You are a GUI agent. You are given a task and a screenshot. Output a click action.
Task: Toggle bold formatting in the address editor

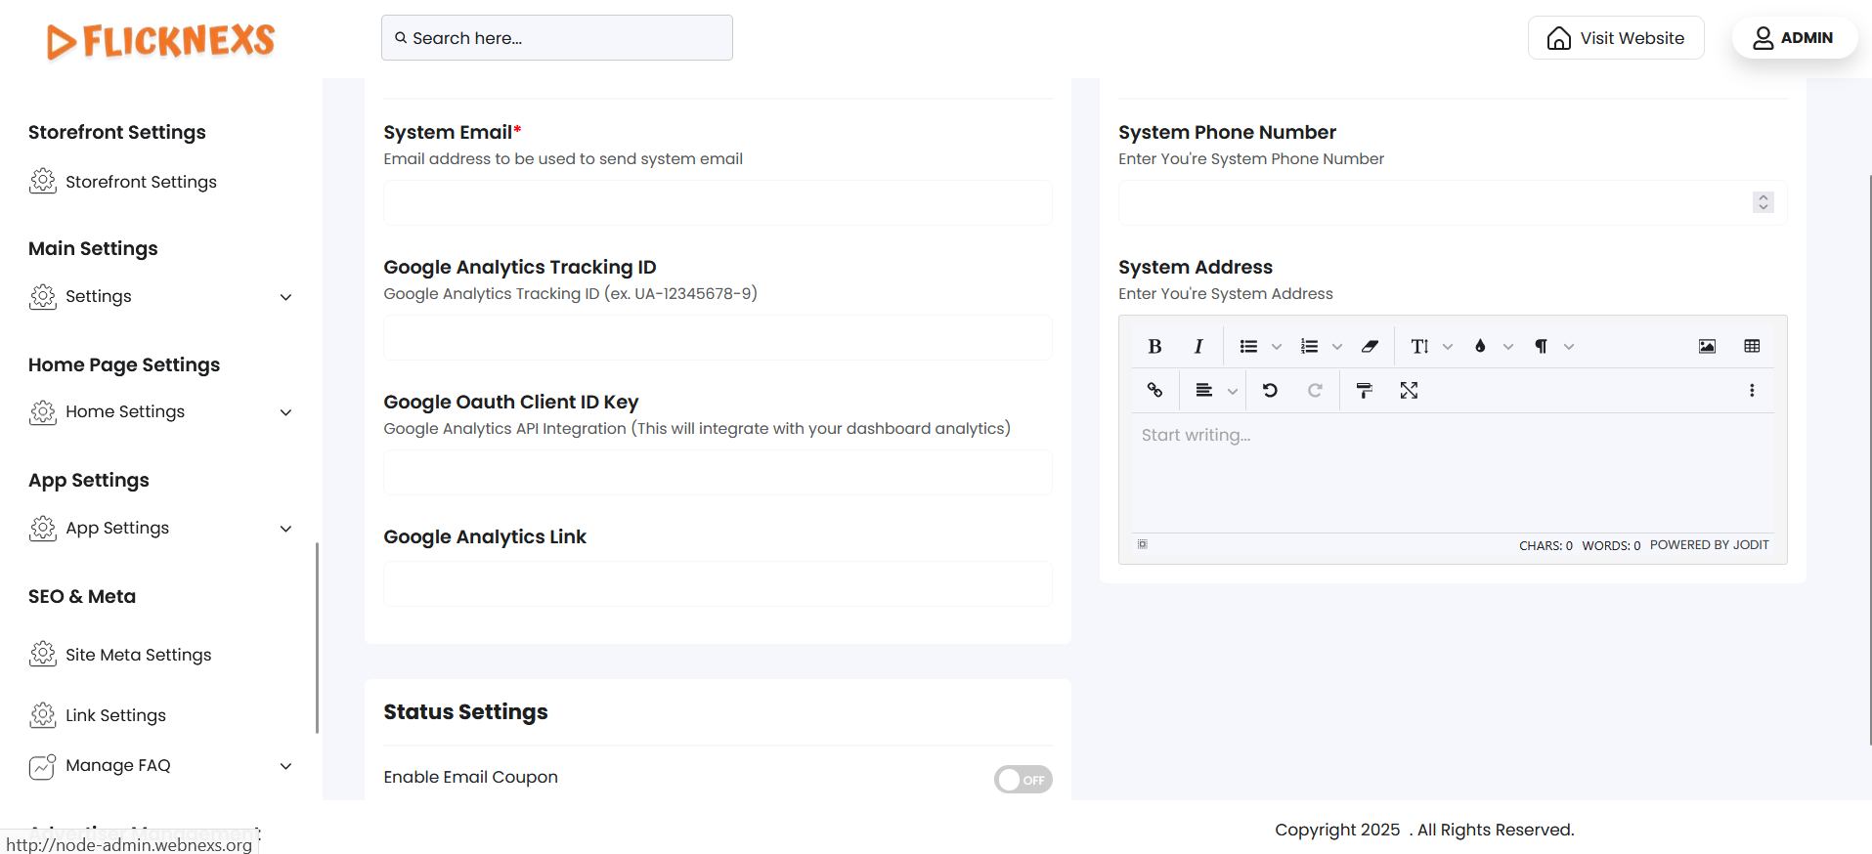point(1154,346)
